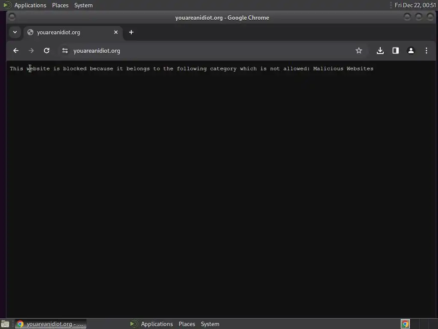This screenshot has width=438, height=329.
Task: Go back to the previous page
Action: (16, 51)
